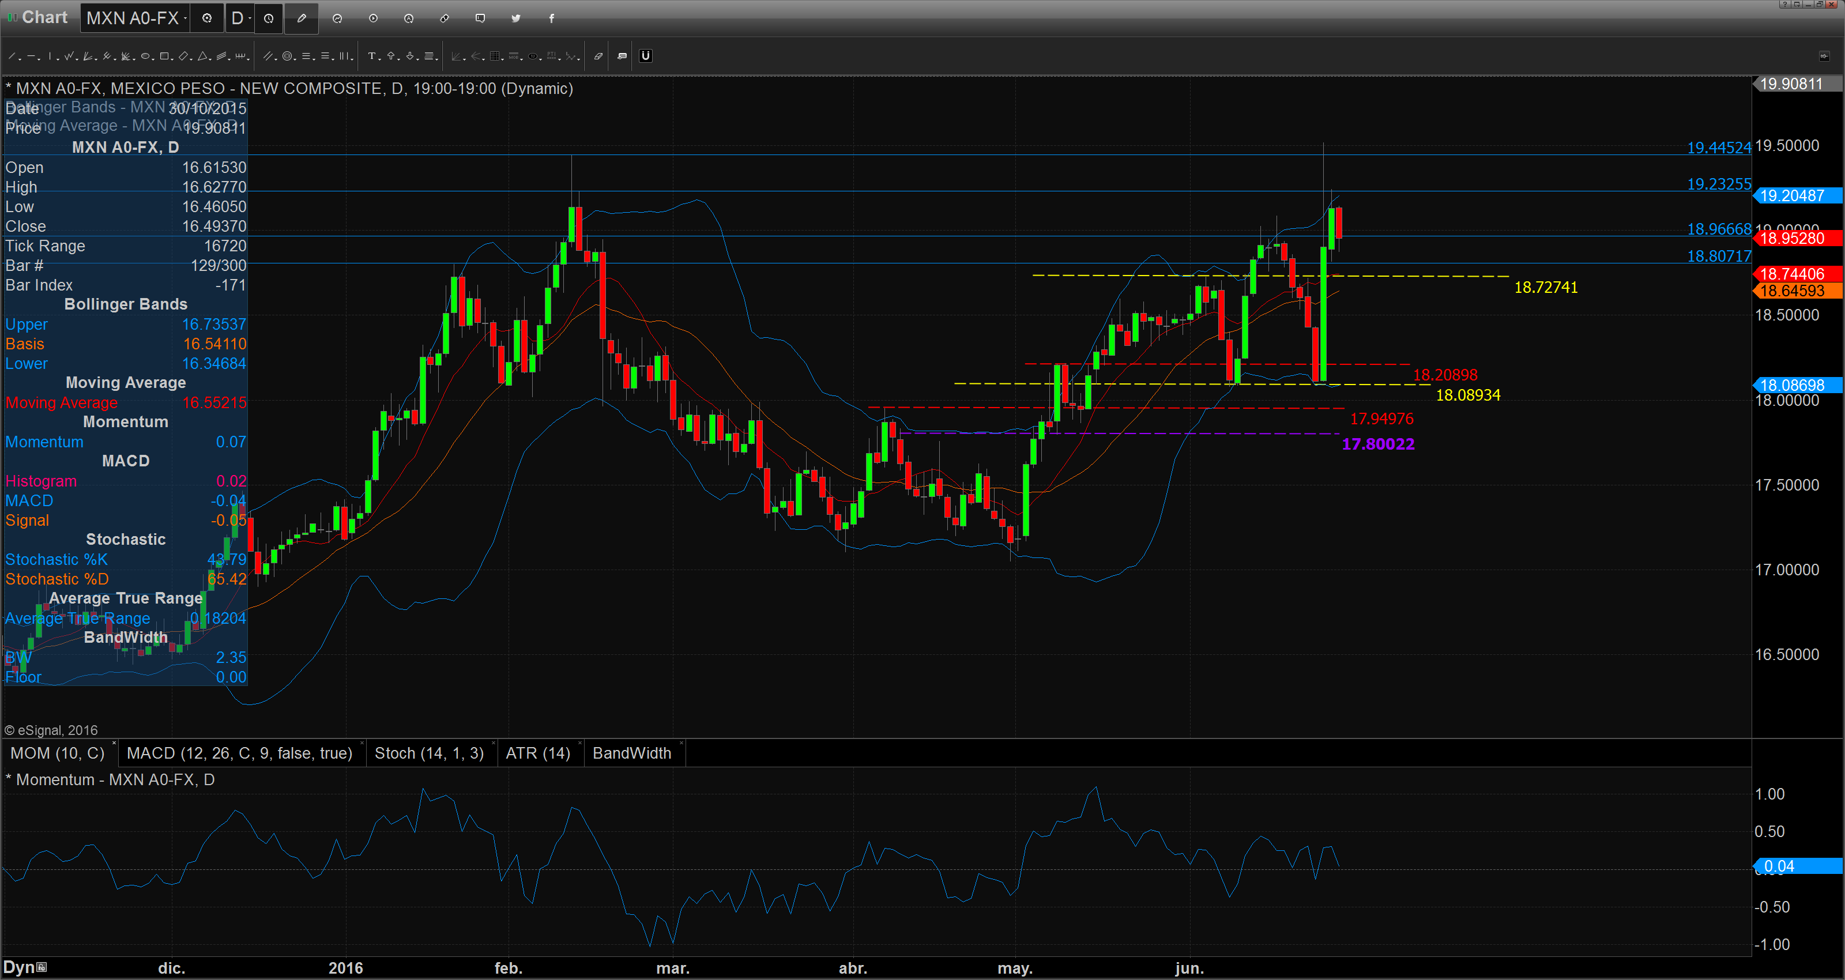The width and height of the screenshot is (1845, 980).
Task: Click the 19.20487 blue price marker
Action: 1797,195
